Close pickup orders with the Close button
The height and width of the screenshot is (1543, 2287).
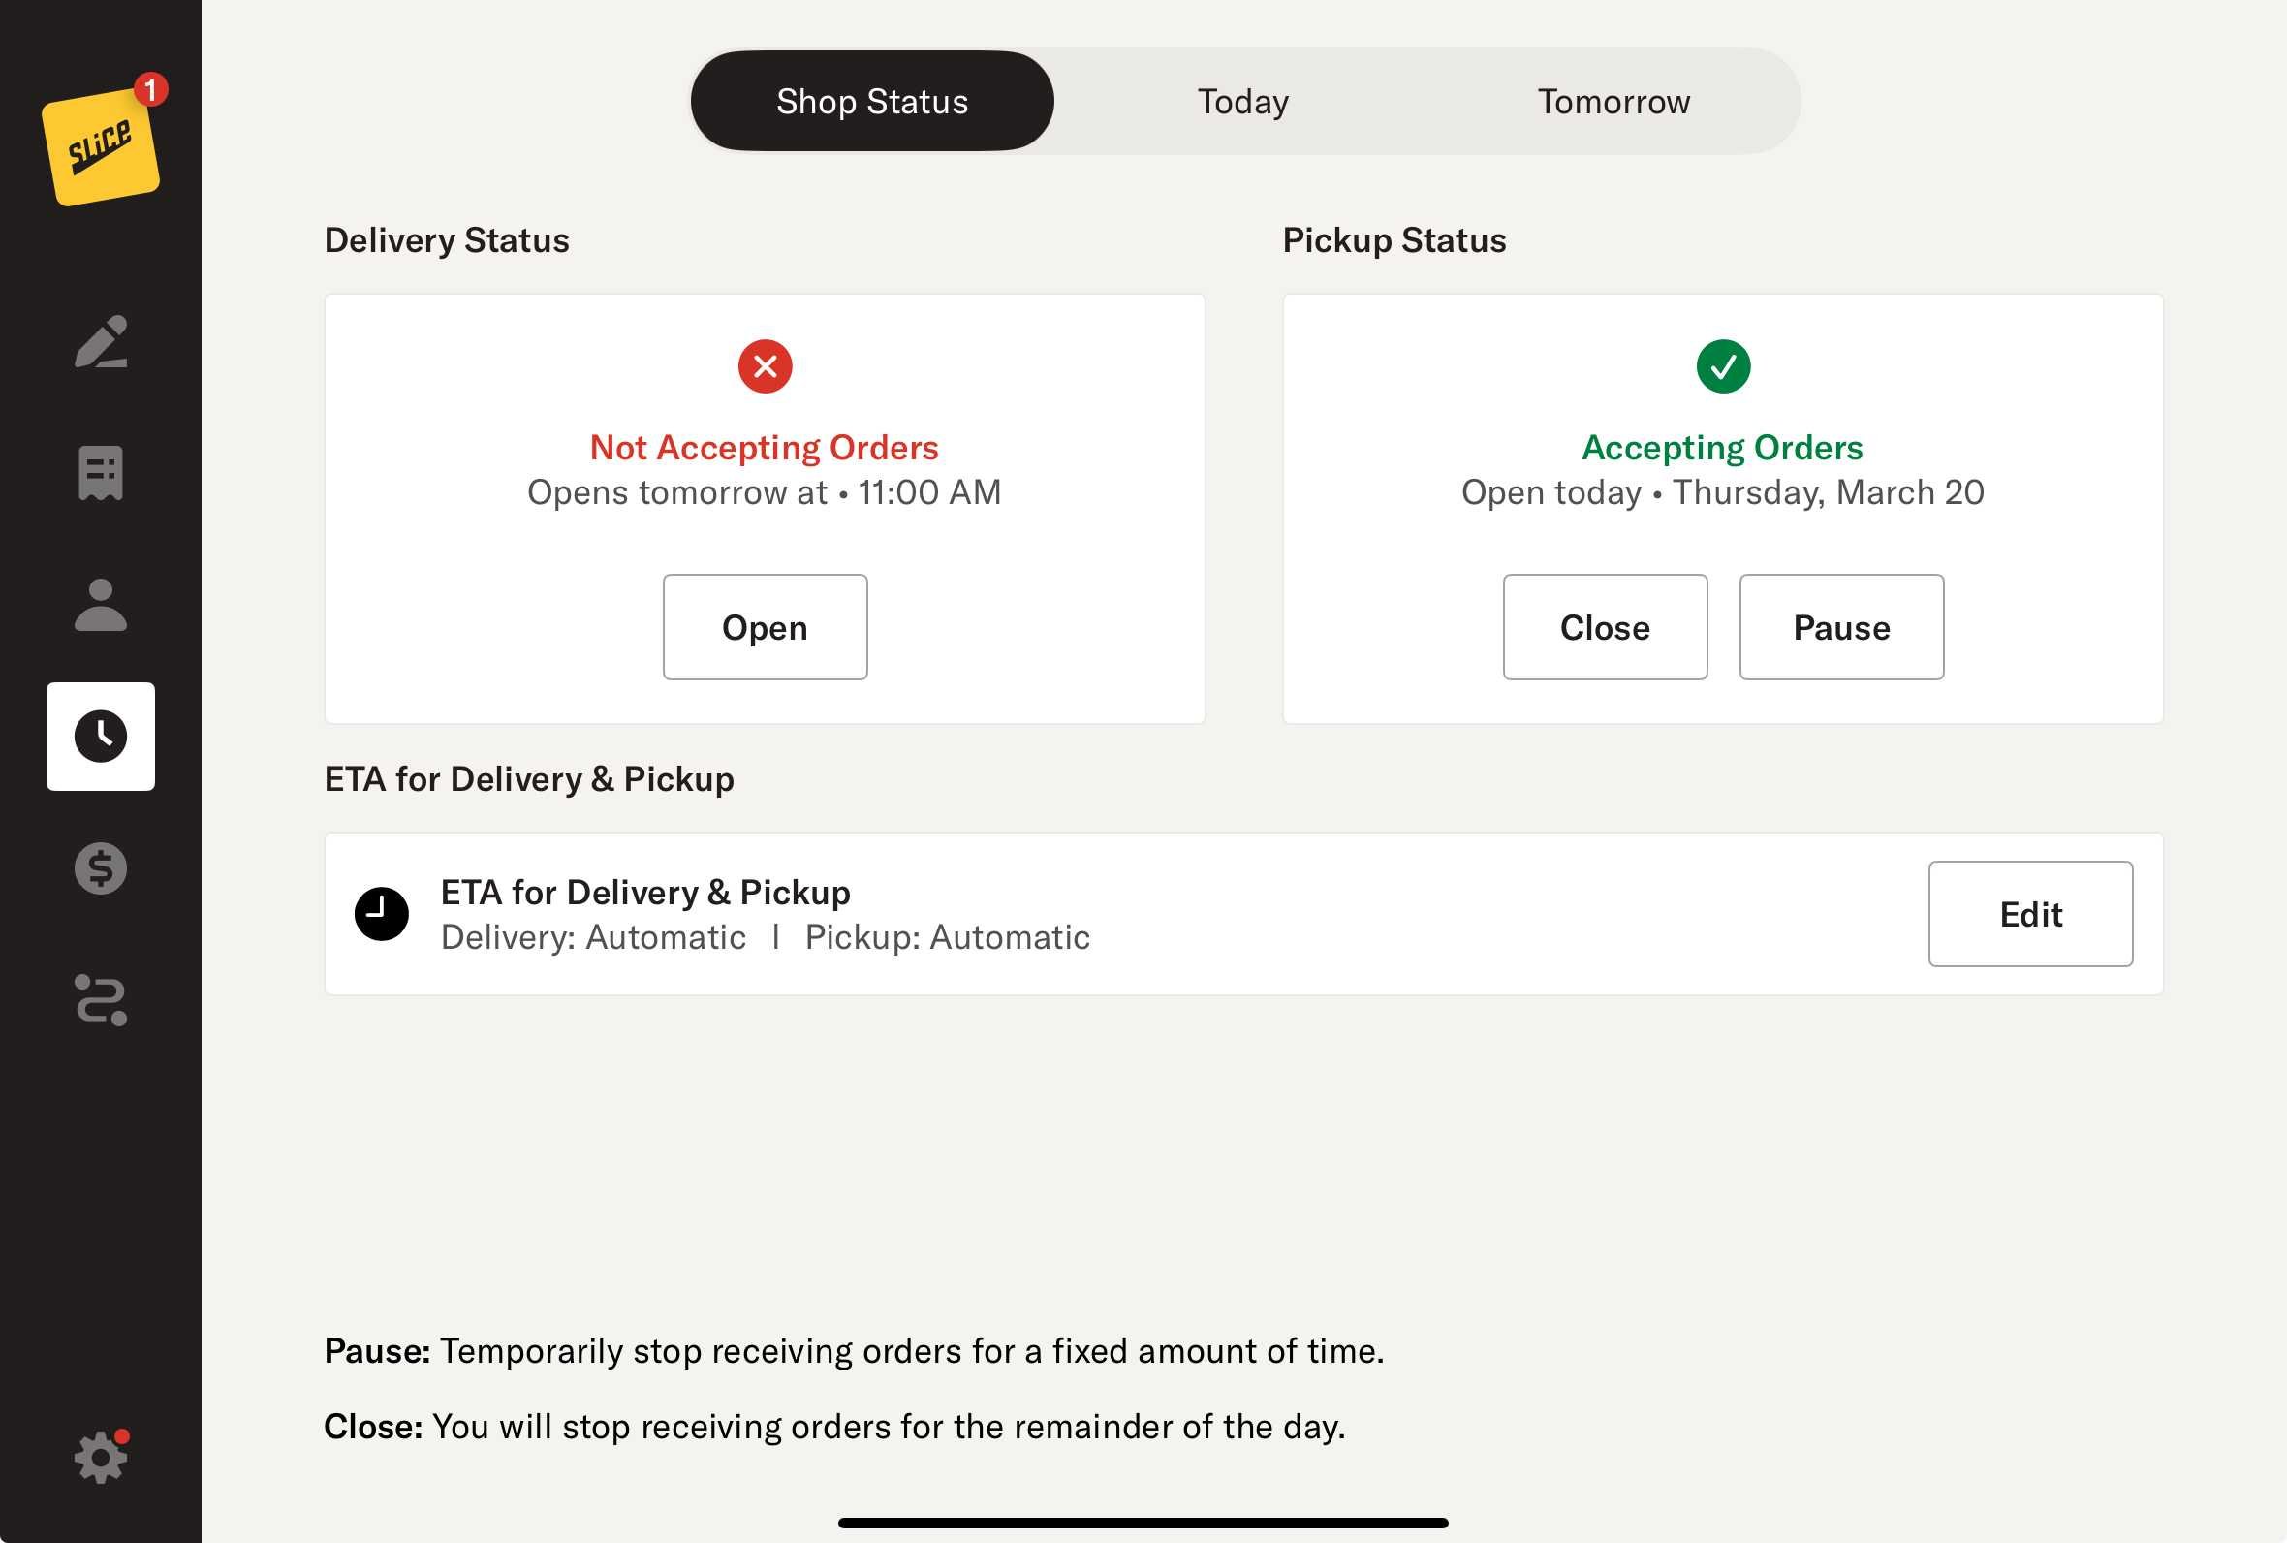pos(1606,627)
